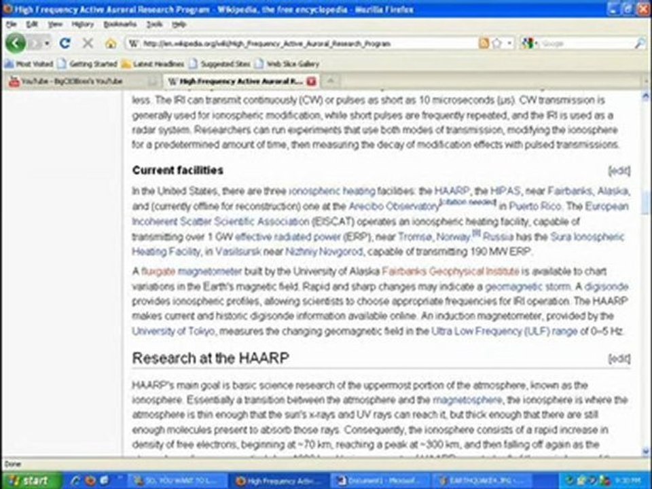
Task: Switch to the YouTube tab
Action: point(79,81)
